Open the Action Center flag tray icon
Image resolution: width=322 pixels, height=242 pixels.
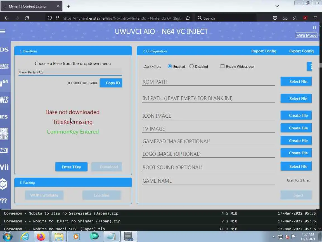pos(294,237)
